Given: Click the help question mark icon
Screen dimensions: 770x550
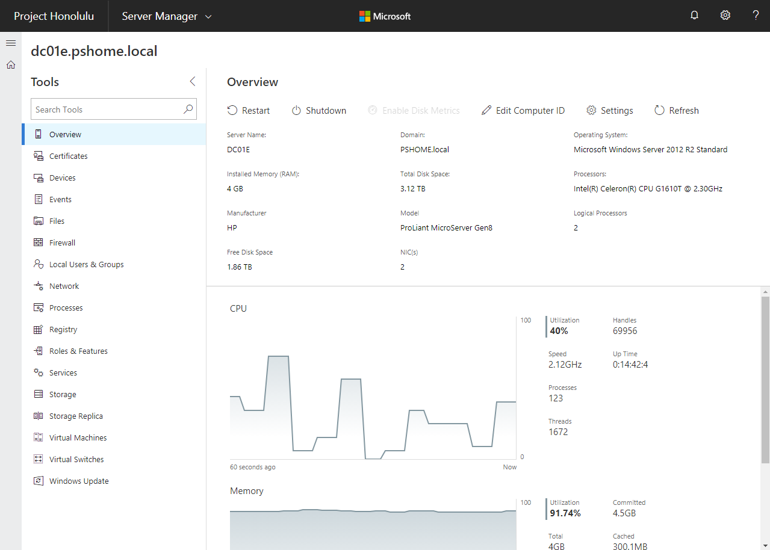Looking at the screenshot, I should [x=756, y=16].
